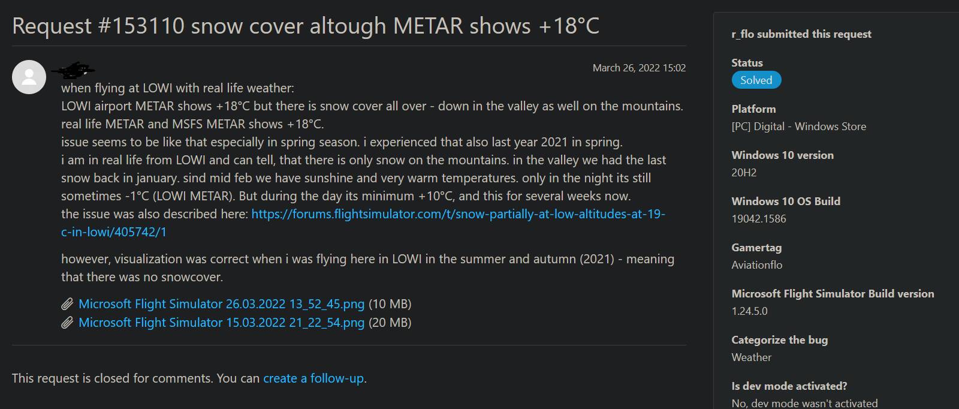Click the Request #153110 title heading

[306, 26]
